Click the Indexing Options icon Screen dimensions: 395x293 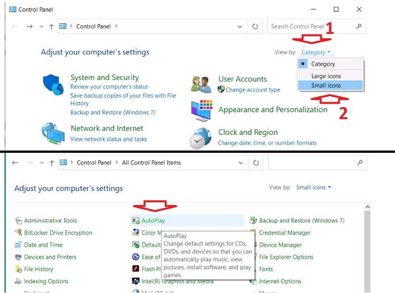18,281
